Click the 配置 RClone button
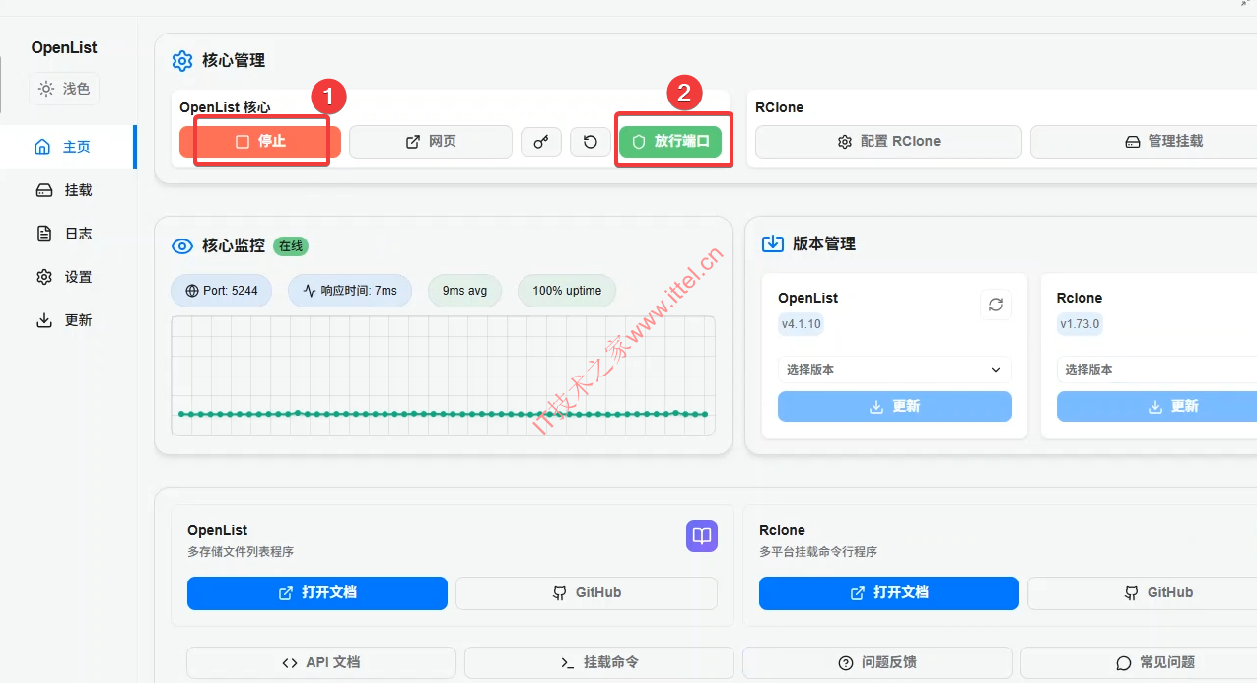The height and width of the screenshot is (683, 1257). click(x=888, y=142)
